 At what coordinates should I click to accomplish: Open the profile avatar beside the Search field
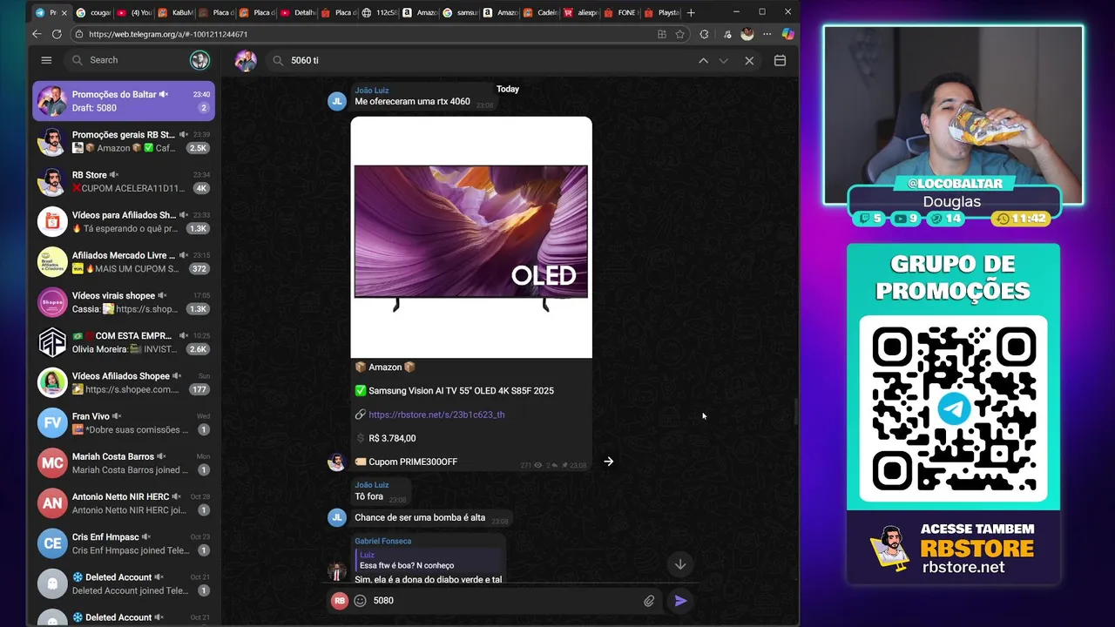(199, 60)
